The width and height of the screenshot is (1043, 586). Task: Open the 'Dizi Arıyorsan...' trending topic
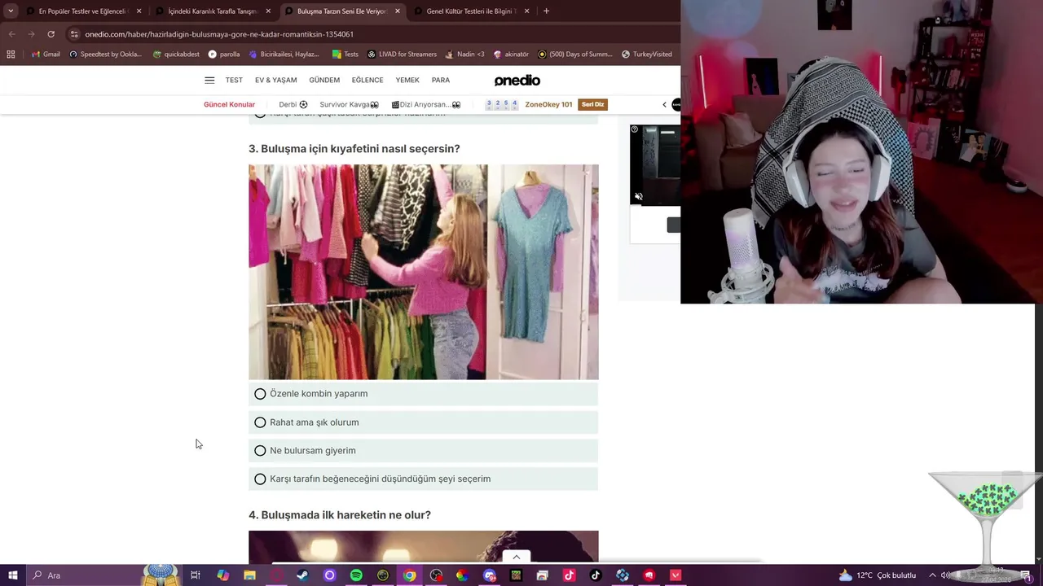426,104
